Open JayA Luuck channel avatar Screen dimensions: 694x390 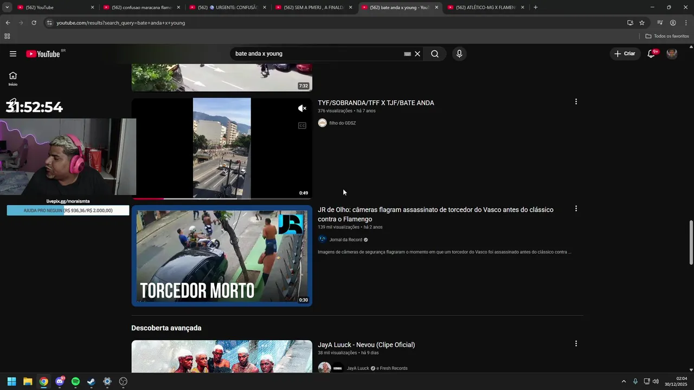pos(324,368)
